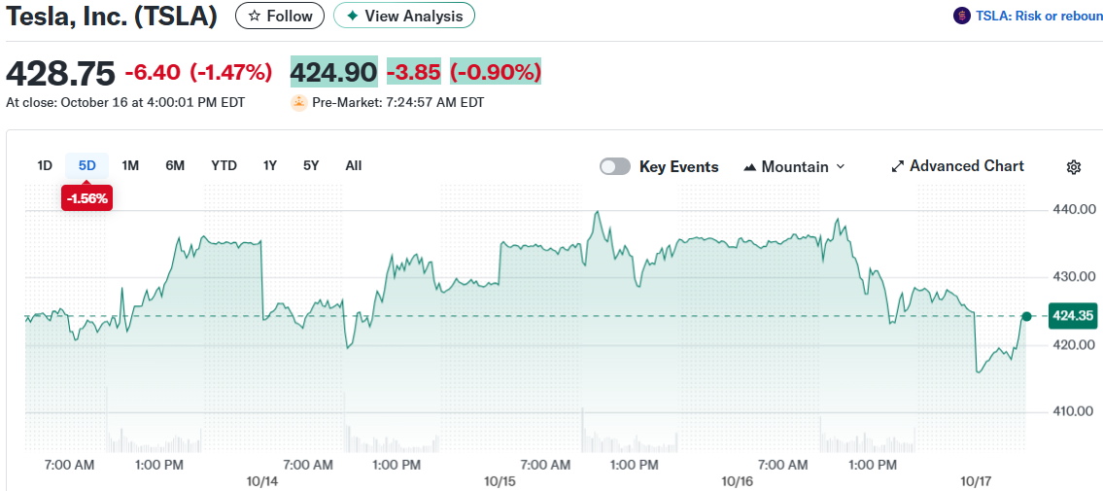Select the 6M time range

pyautogui.click(x=175, y=165)
